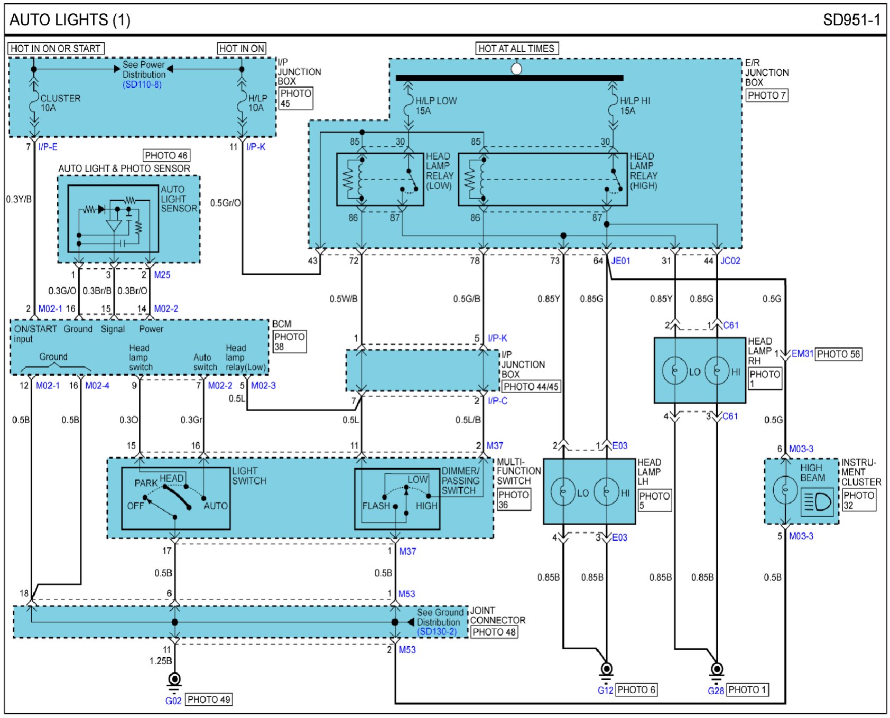Click the HOT AT ALL TIMES label

coord(516,49)
